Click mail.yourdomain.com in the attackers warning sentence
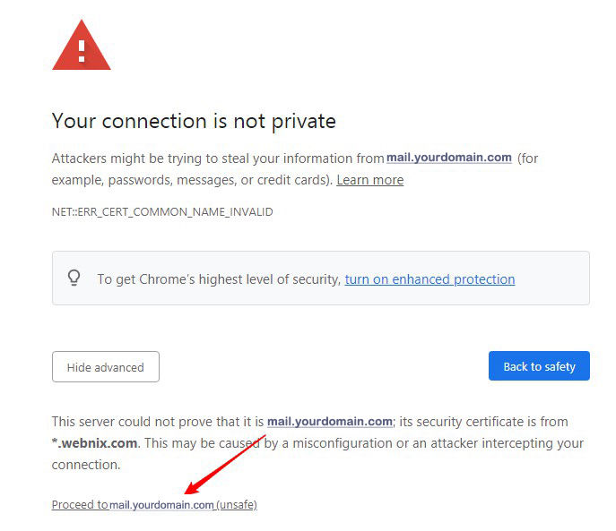 pos(448,158)
